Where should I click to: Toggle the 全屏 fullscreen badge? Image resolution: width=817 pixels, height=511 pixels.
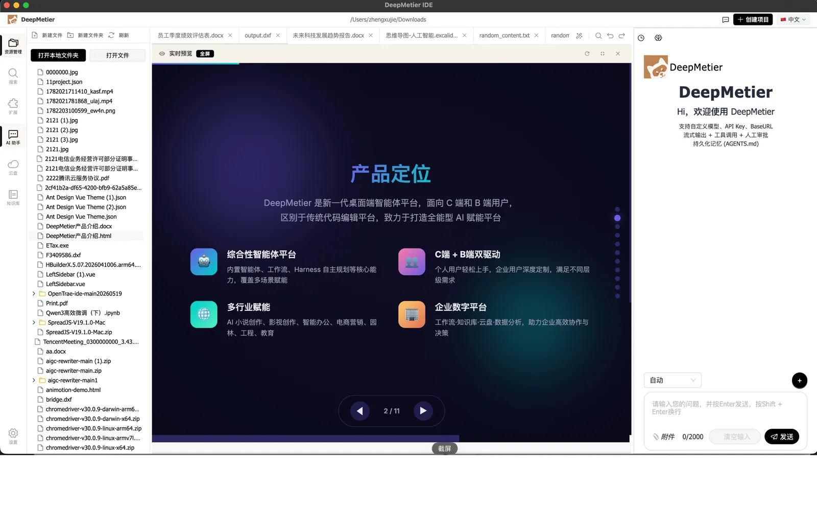pyautogui.click(x=205, y=54)
